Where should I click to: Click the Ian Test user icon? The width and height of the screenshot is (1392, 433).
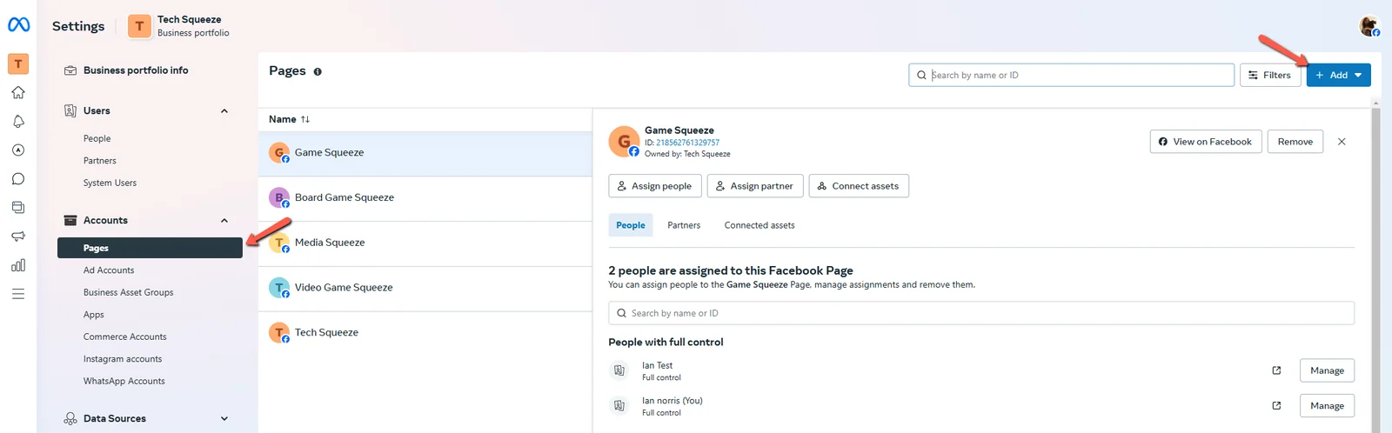(619, 370)
